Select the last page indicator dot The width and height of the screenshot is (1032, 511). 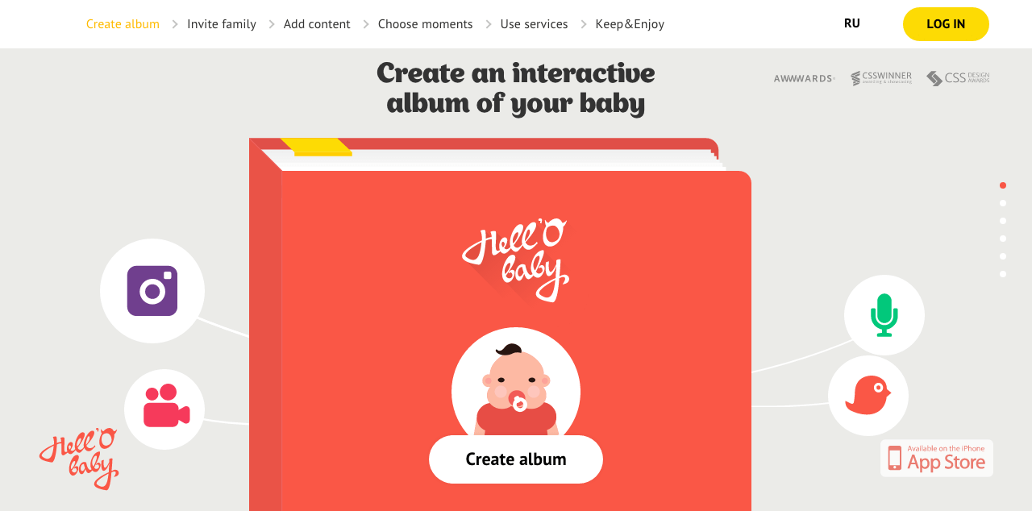tap(1003, 274)
